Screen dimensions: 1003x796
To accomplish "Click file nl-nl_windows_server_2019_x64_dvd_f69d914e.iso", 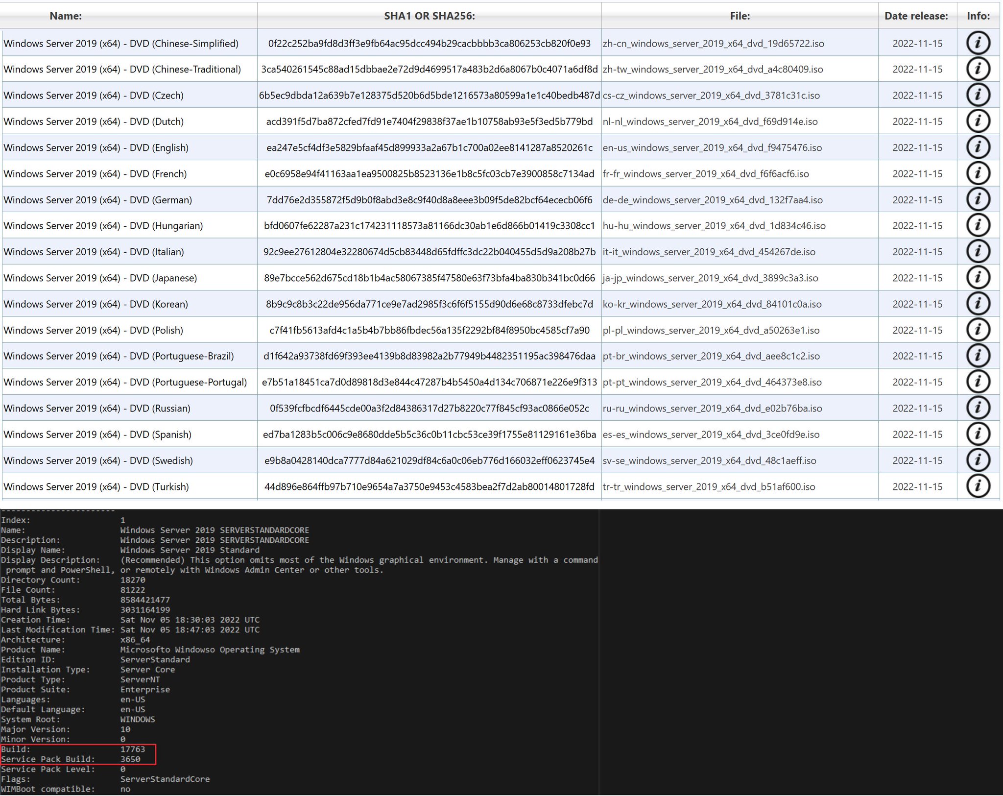I will click(x=710, y=121).
